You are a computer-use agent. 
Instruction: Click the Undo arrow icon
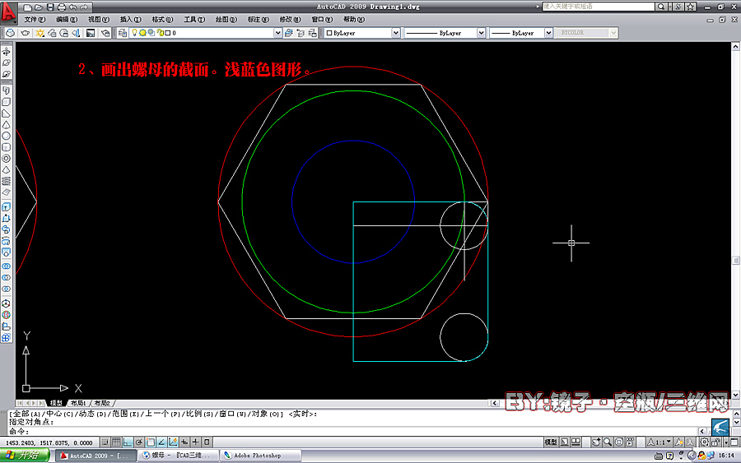click(x=72, y=7)
